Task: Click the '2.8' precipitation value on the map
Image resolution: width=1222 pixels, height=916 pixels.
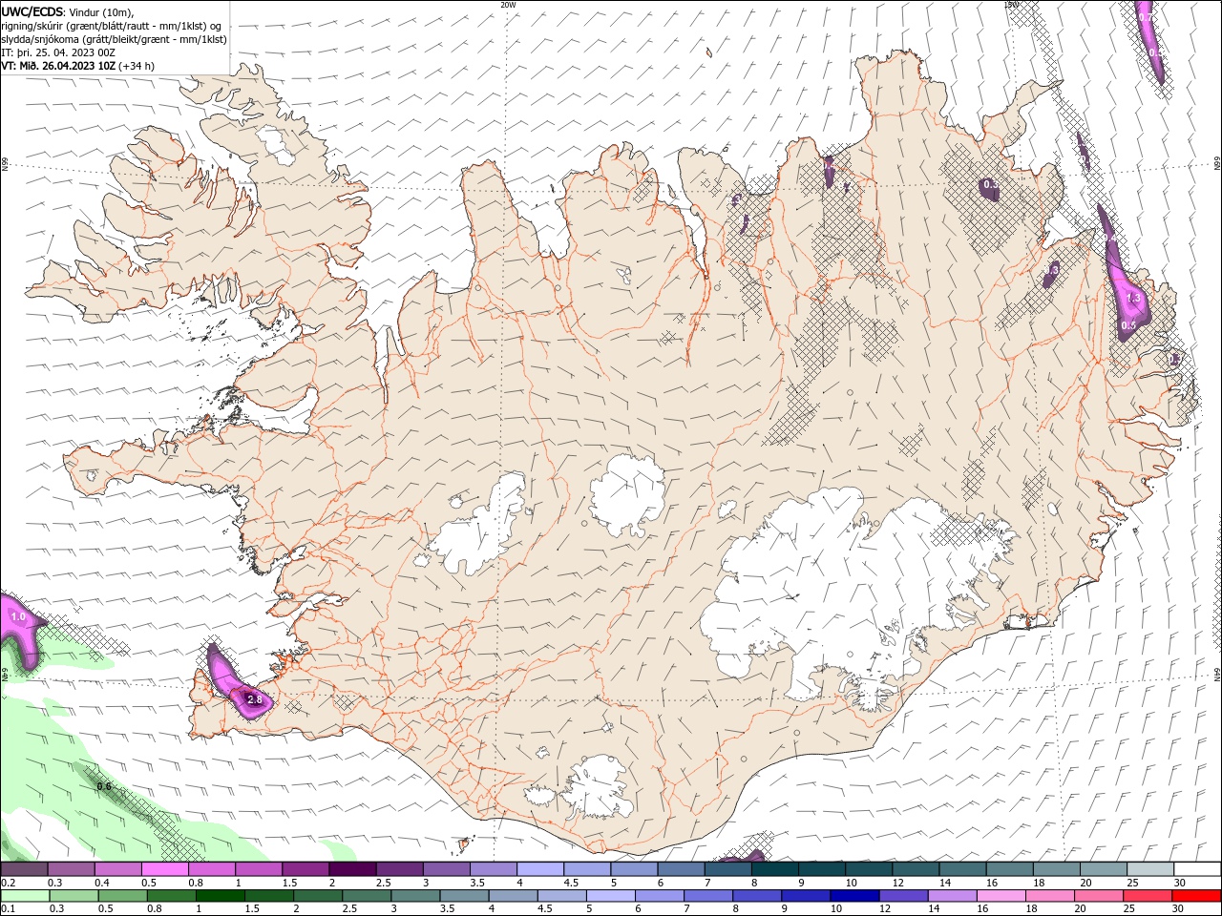Action: click(255, 699)
